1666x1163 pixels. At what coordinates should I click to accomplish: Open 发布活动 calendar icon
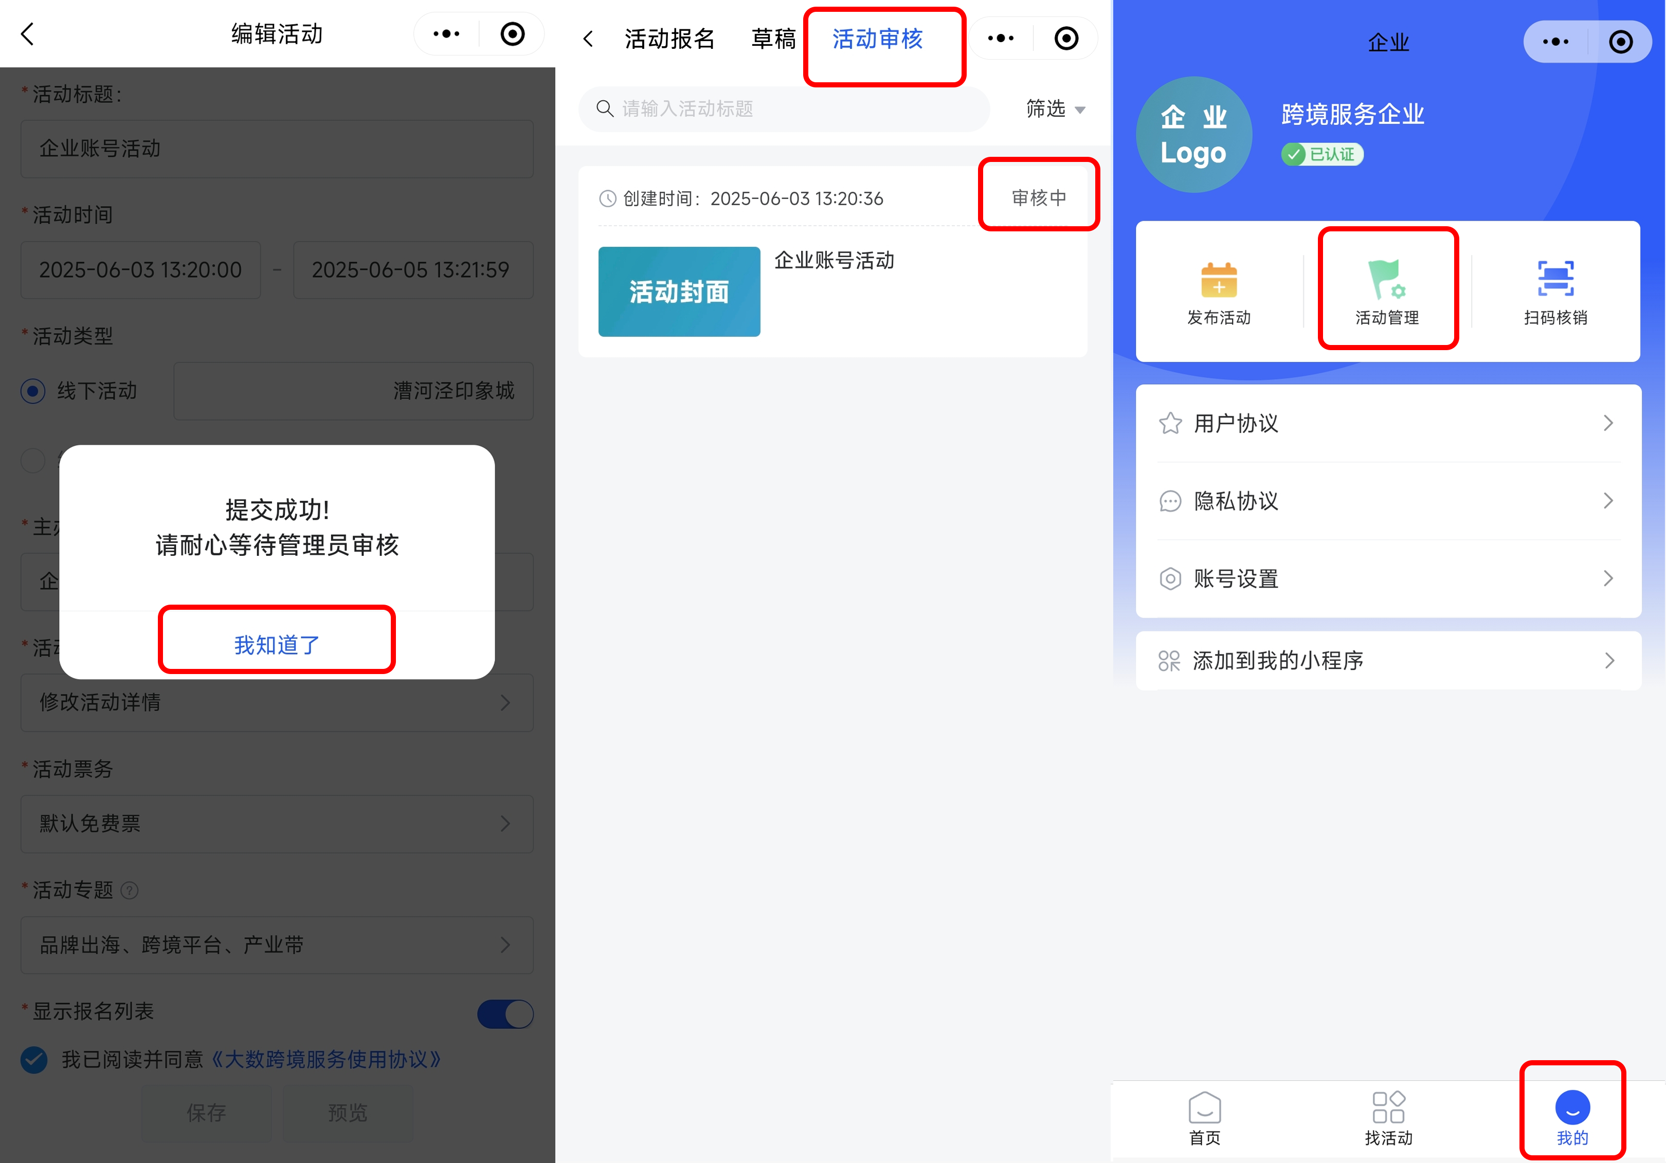[1218, 280]
